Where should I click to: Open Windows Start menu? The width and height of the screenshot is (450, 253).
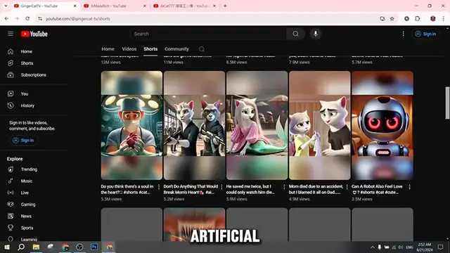[7, 247]
